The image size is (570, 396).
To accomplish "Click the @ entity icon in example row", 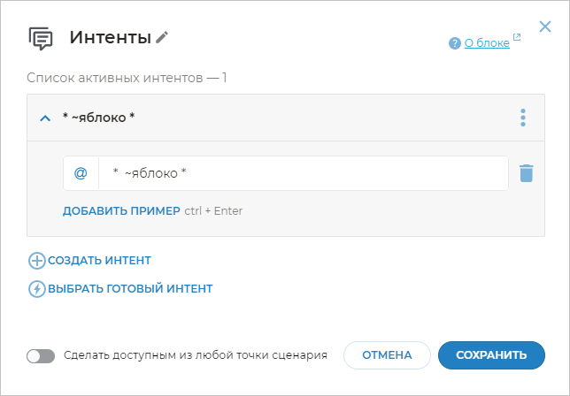I will click(x=81, y=173).
